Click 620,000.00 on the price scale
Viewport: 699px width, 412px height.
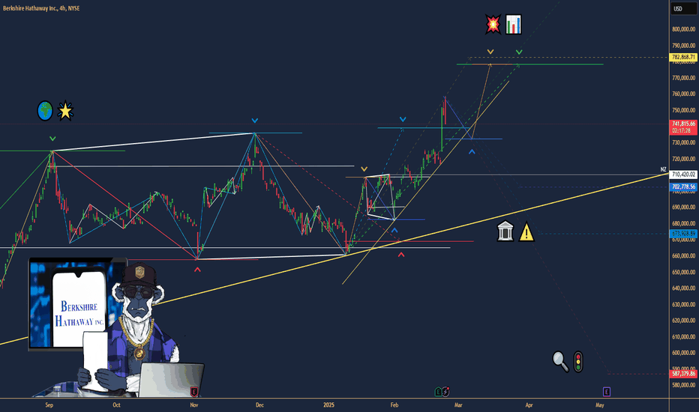(x=683, y=321)
